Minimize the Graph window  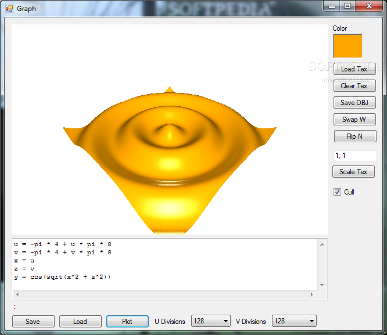pyautogui.click(x=332, y=6)
